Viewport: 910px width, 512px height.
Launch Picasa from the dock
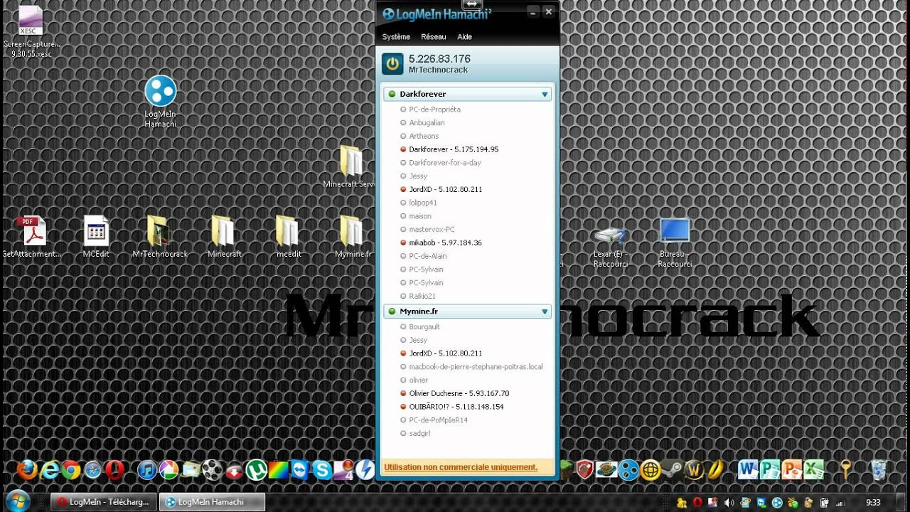tap(168, 470)
